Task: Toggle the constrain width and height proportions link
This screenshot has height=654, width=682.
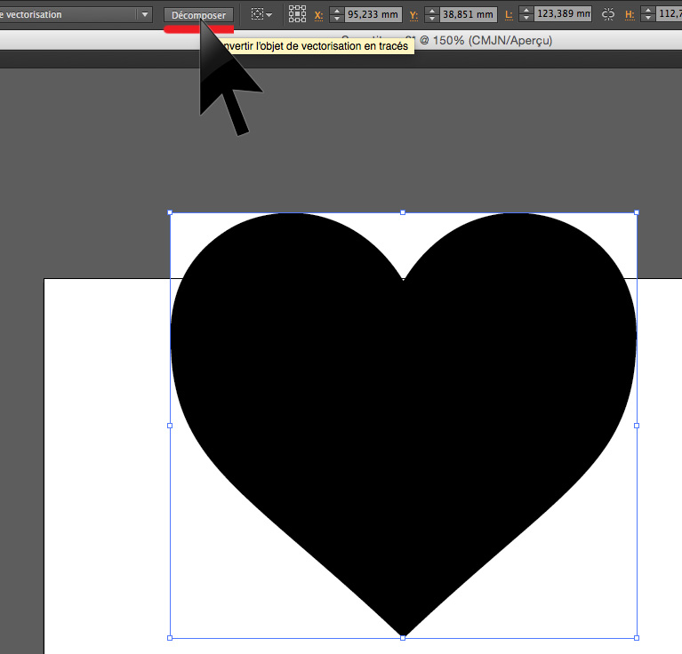Action: point(609,15)
